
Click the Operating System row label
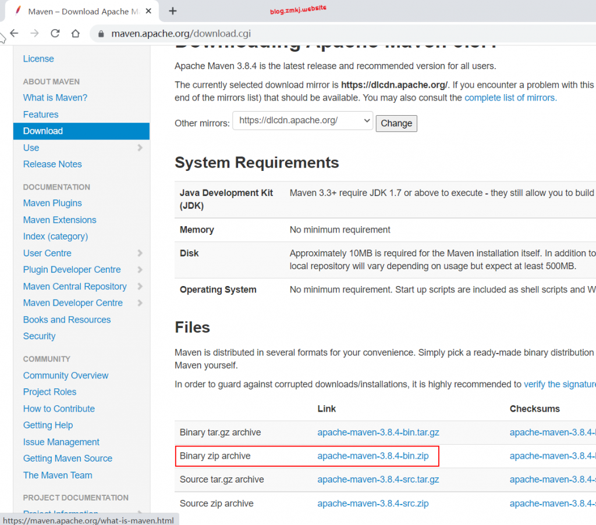click(218, 290)
